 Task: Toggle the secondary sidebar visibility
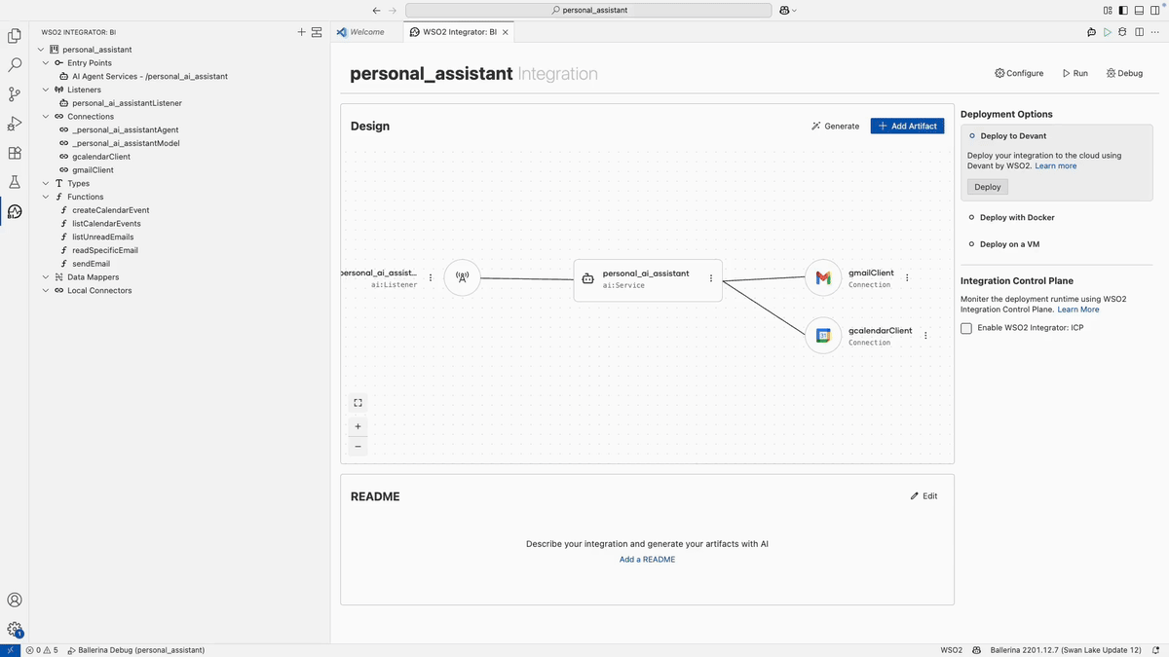tap(1154, 10)
